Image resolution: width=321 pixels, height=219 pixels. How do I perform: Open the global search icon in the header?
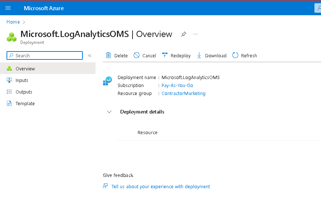pos(318,8)
